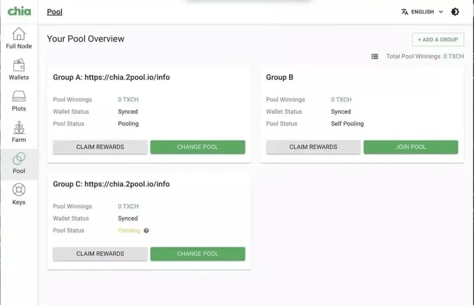The height and width of the screenshot is (305, 474).
Task: Change pool for Group C
Action: 197,254
